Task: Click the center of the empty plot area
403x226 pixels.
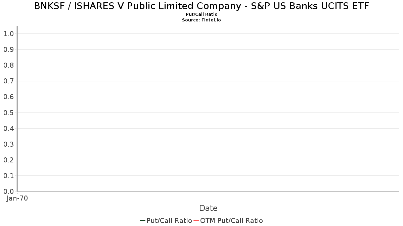Action: pyautogui.click(x=208, y=109)
